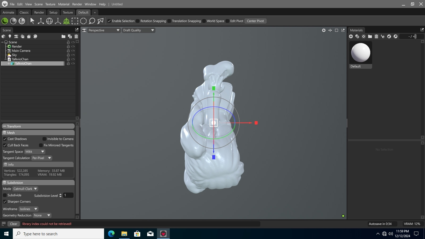Viewport: 425px width, 239px height.
Task: Add a mesh cube object to scene
Action: (x=3, y=36)
